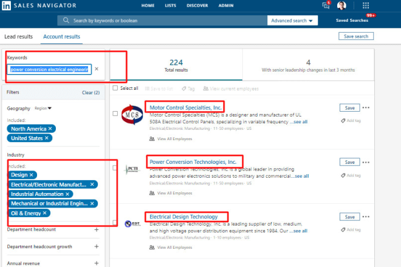Open the Advanced search dropdown
The width and height of the screenshot is (401, 267).
pos(292,21)
